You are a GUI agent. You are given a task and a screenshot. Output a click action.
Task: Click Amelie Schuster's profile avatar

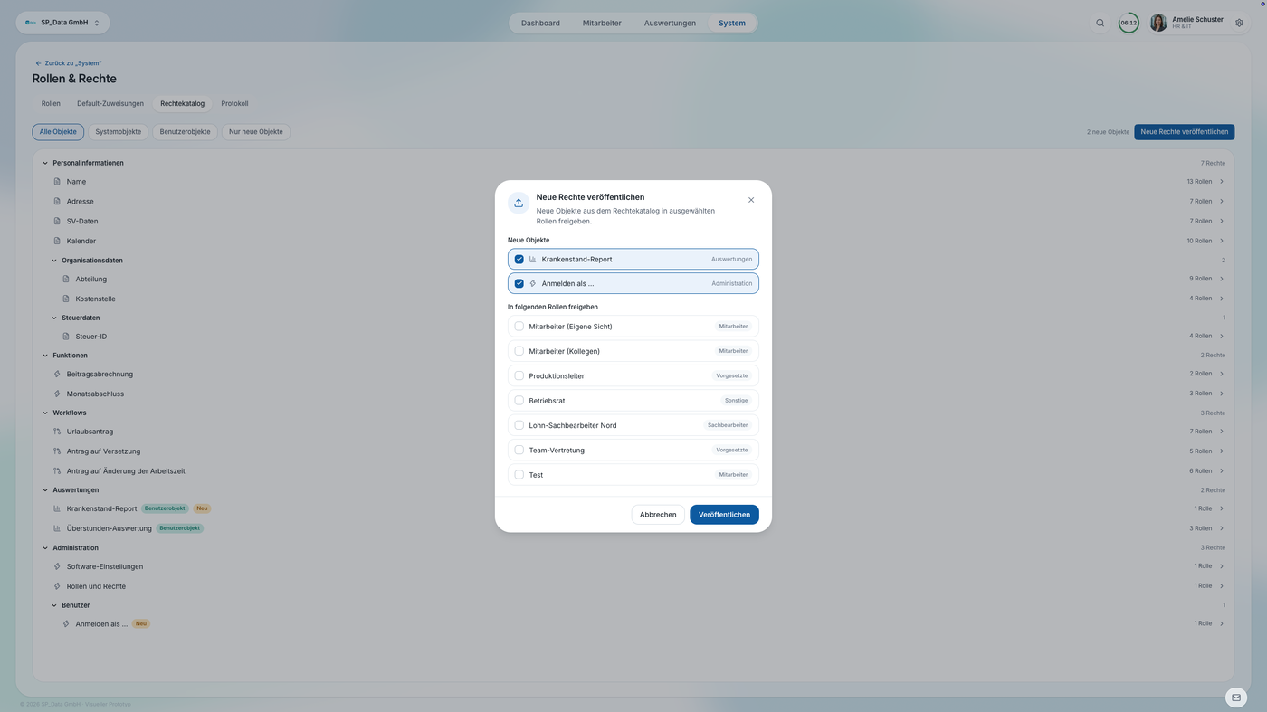click(1158, 23)
